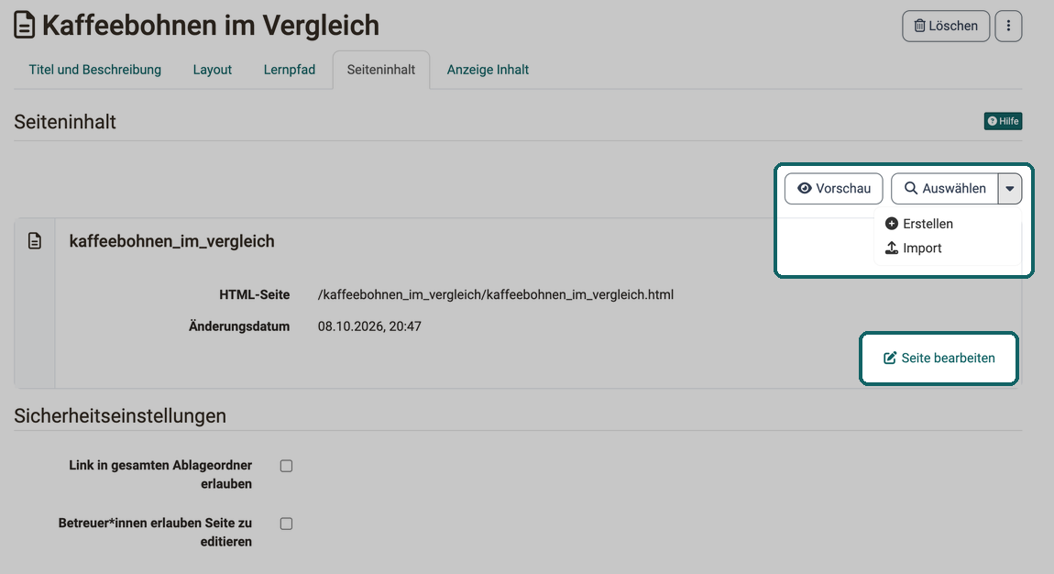Click the document icon beside the page title
Viewport: 1054px width, 574px height.
[24, 25]
